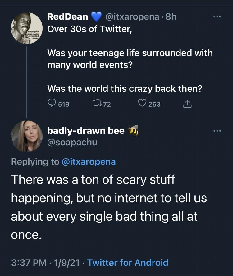Tap the heart icon showing 253 likes
This screenshot has width=233, height=276.
[142, 104]
